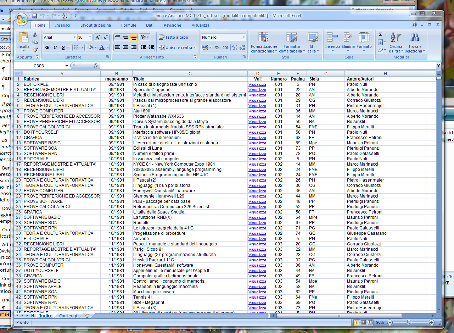Open Visualizza link in the Atari 800 row

pos(257,111)
